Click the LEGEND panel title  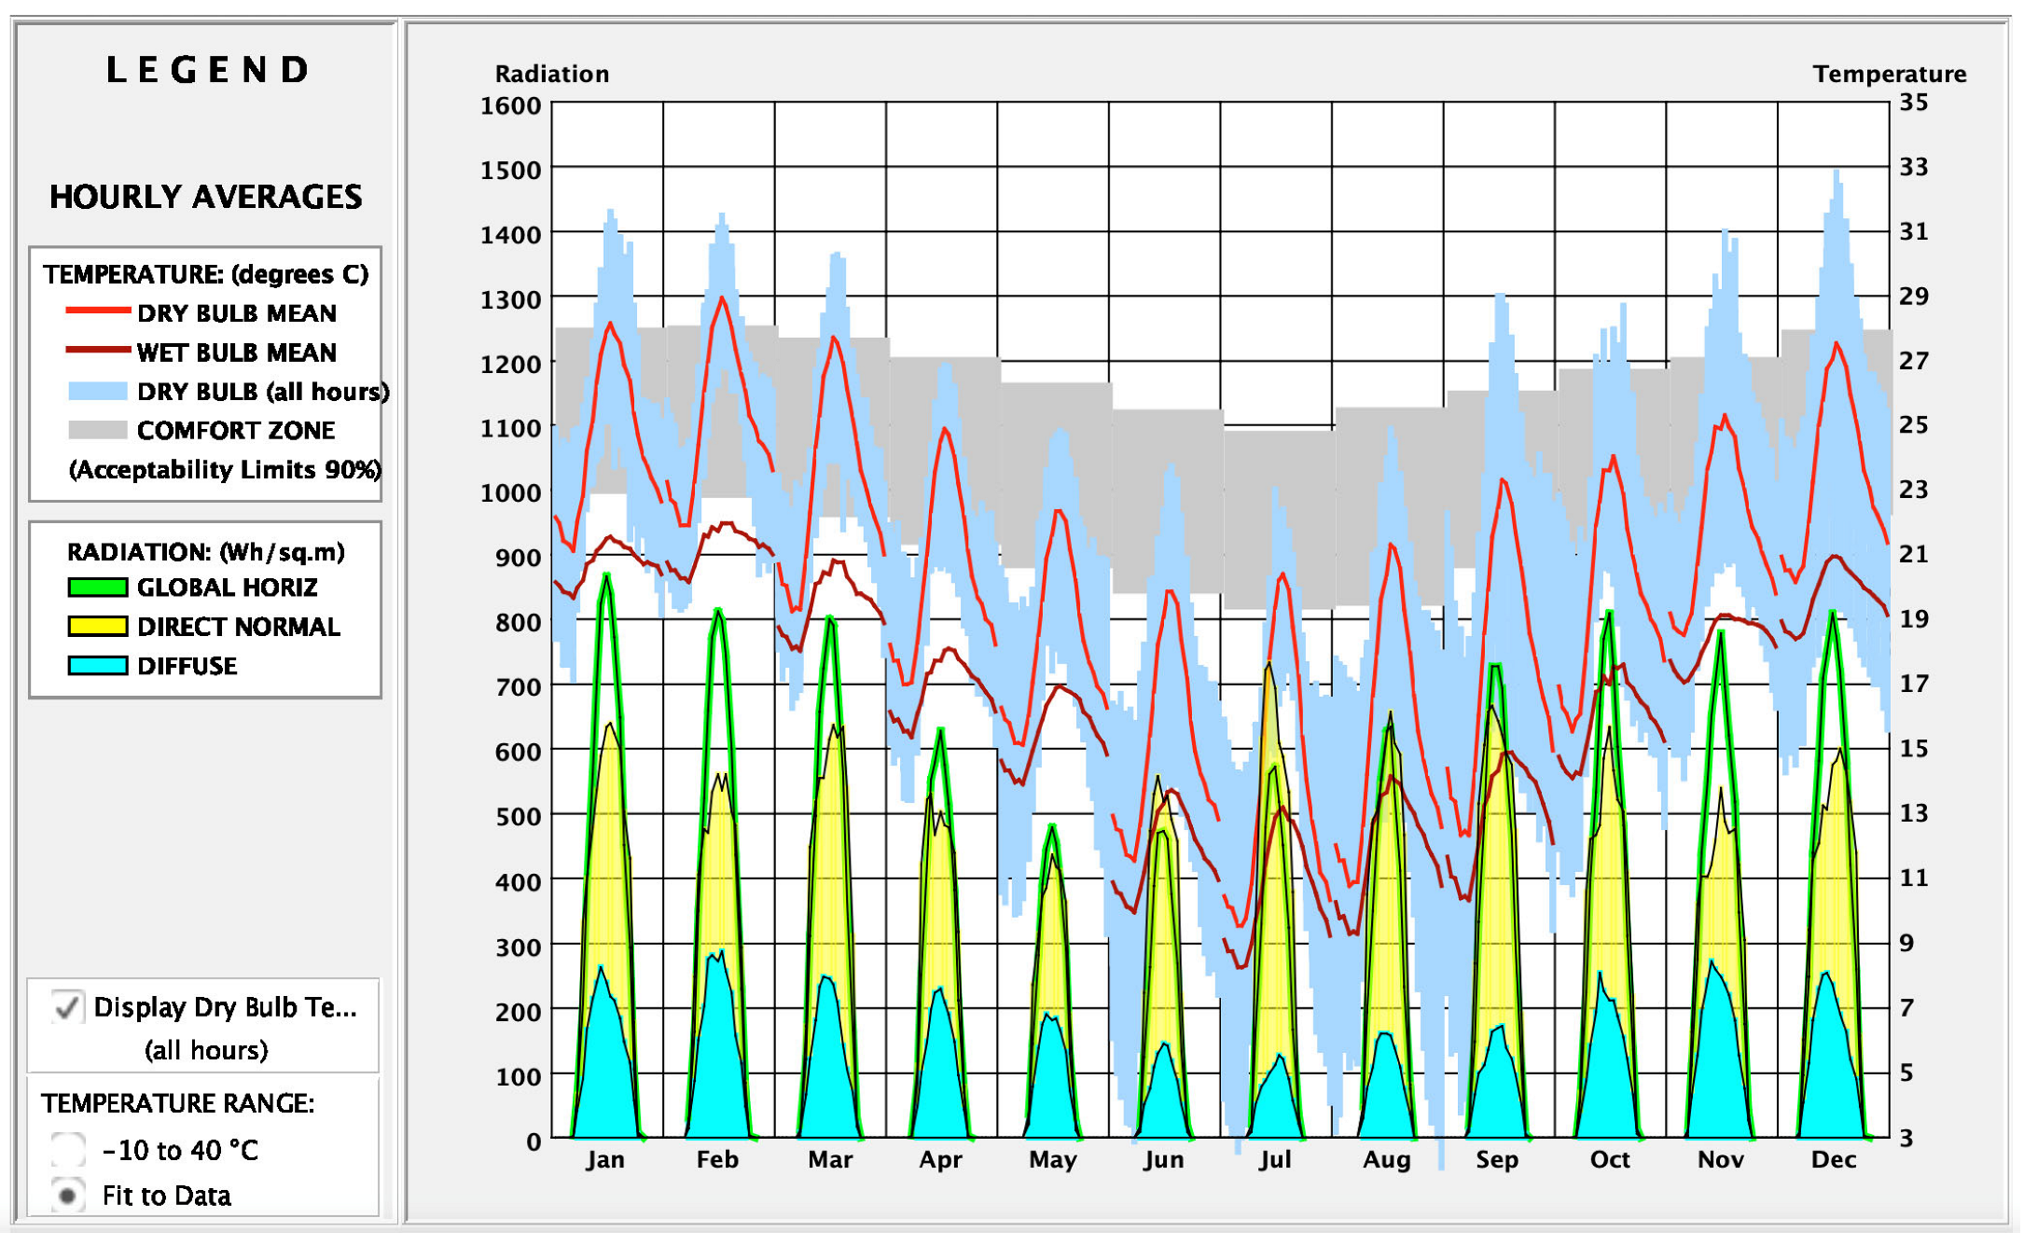[x=207, y=70]
